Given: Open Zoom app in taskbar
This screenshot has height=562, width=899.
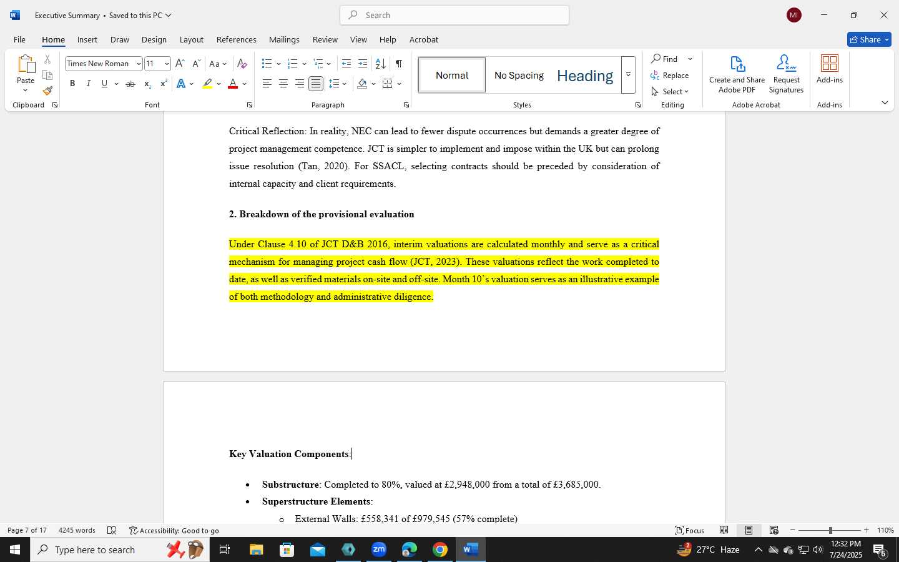Looking at the screenshot, I should 379,550.
